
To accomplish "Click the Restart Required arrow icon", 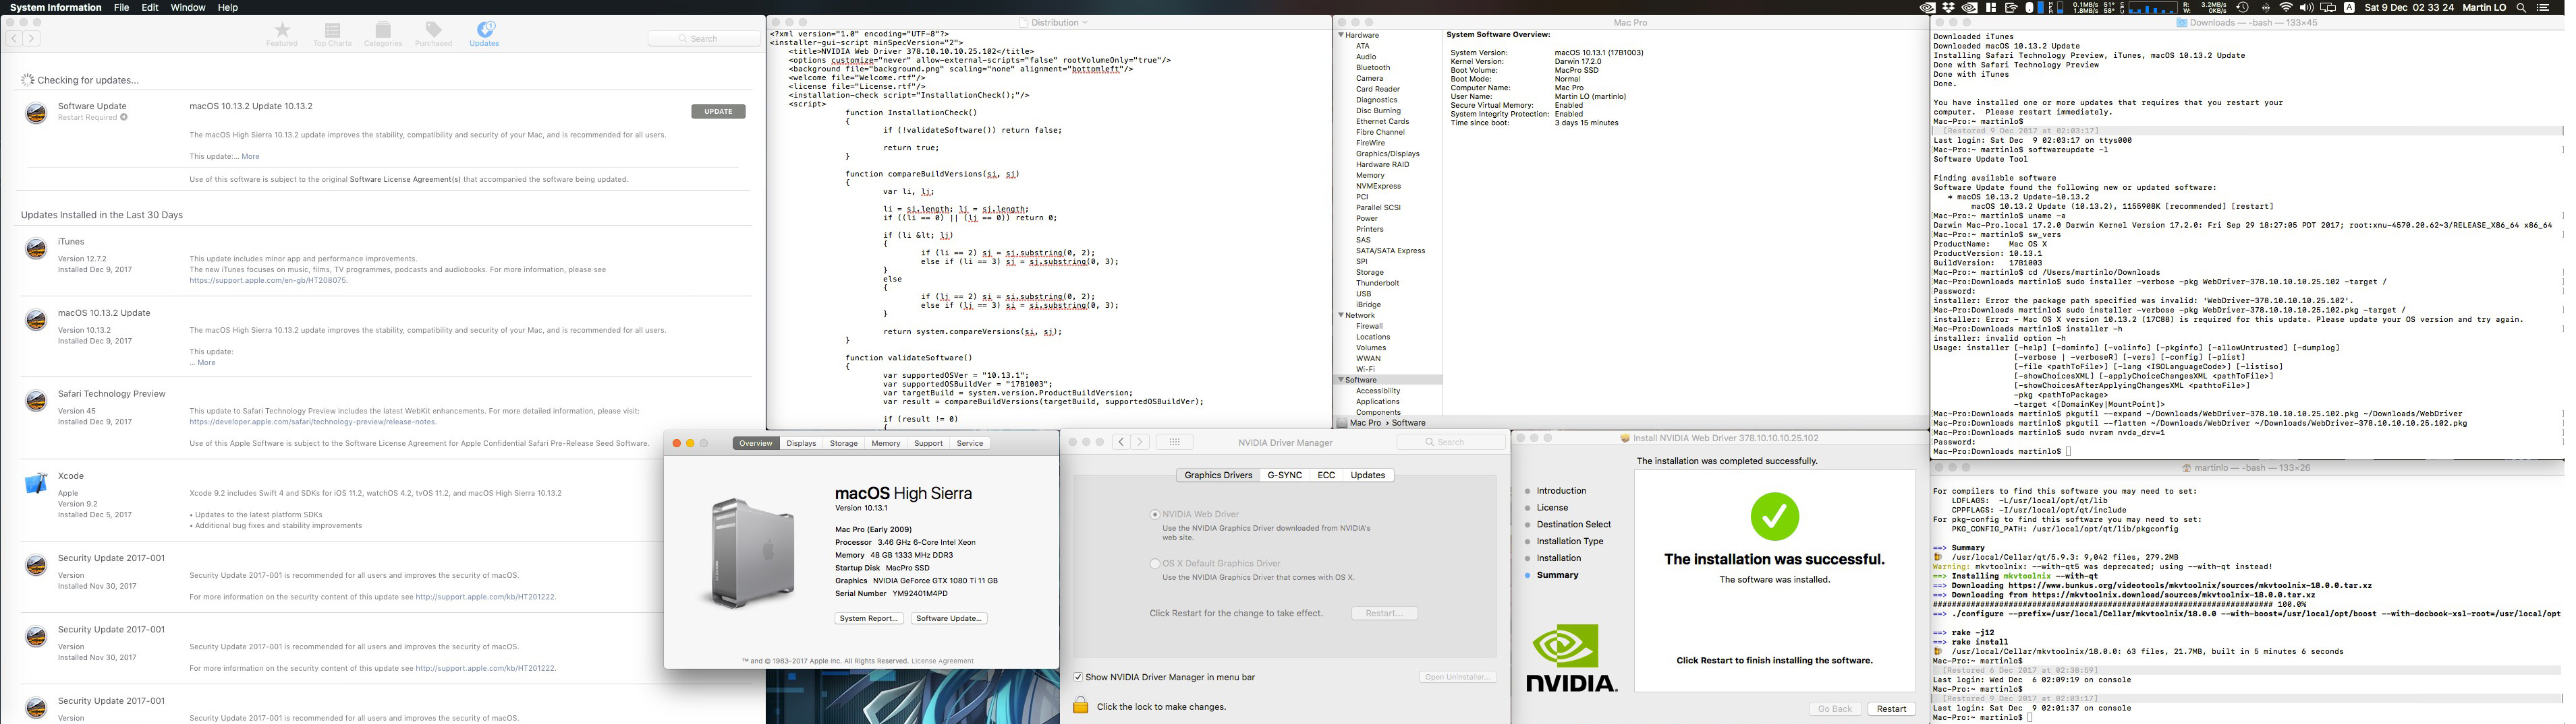I will (x=124, y=118).
